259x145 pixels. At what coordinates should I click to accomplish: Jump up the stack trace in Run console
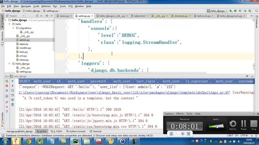[x=13, y=81]
